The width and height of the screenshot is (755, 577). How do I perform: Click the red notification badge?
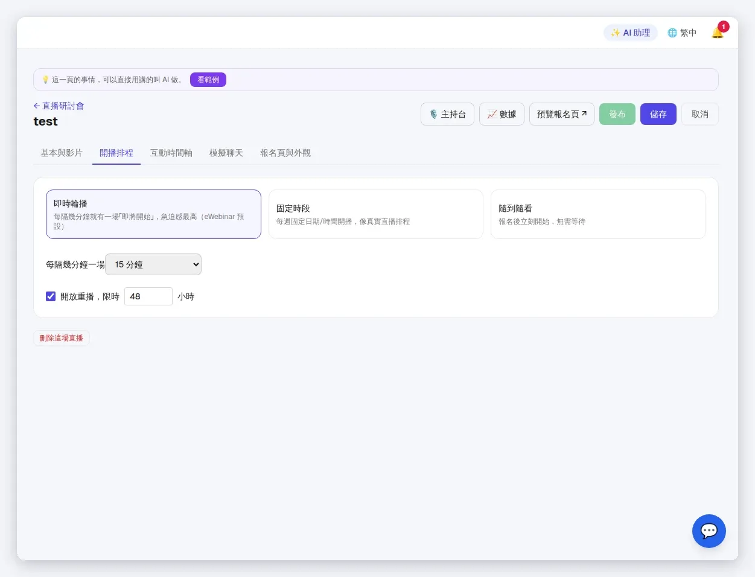click(x=724, y=27)
